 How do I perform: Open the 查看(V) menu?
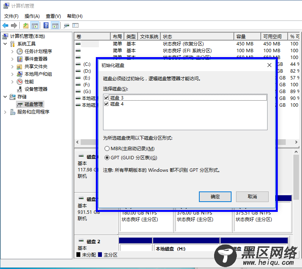[x=53, y=16]
